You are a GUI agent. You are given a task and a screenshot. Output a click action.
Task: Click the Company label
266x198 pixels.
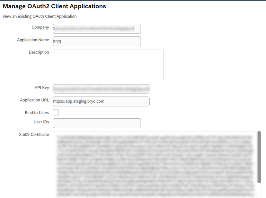40,28
